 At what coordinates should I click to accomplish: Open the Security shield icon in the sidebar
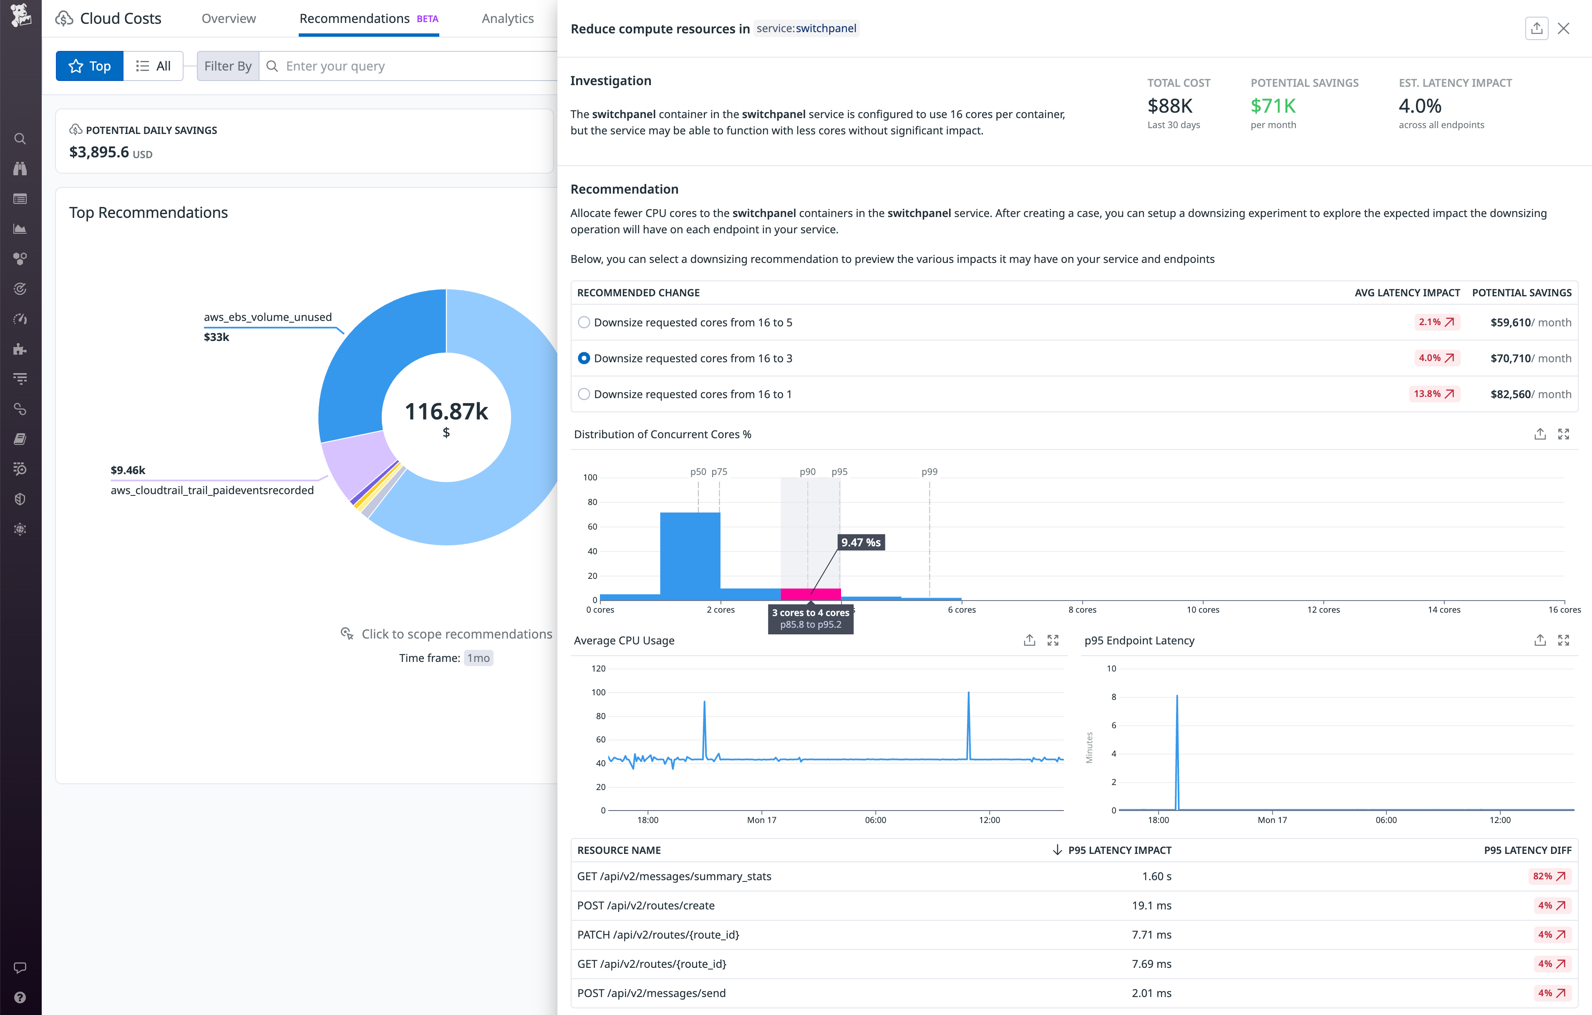coord(20,499)
